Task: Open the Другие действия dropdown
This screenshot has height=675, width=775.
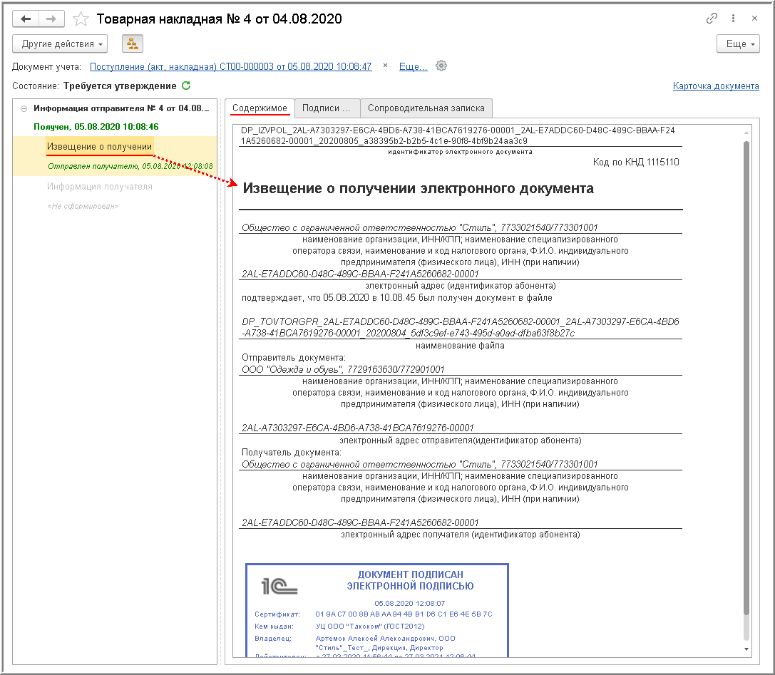Action: click(x=60, y=44)
